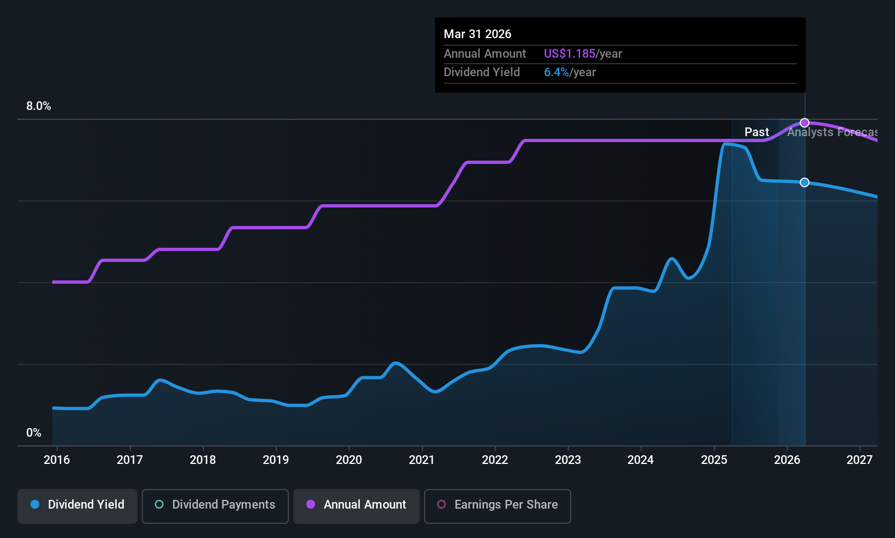Enable the Earnings Per Share series

click(x=497, y=506)
